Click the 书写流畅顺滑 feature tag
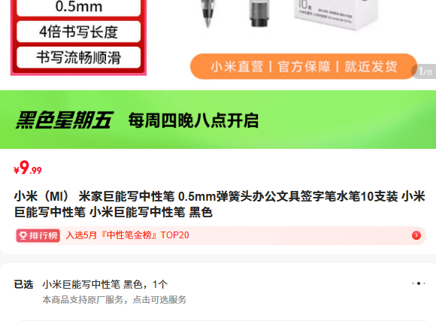This screenshot has width=436, height=324. coord(79,57)
